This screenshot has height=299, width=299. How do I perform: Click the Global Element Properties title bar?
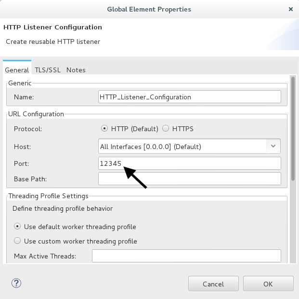(149, 9)
